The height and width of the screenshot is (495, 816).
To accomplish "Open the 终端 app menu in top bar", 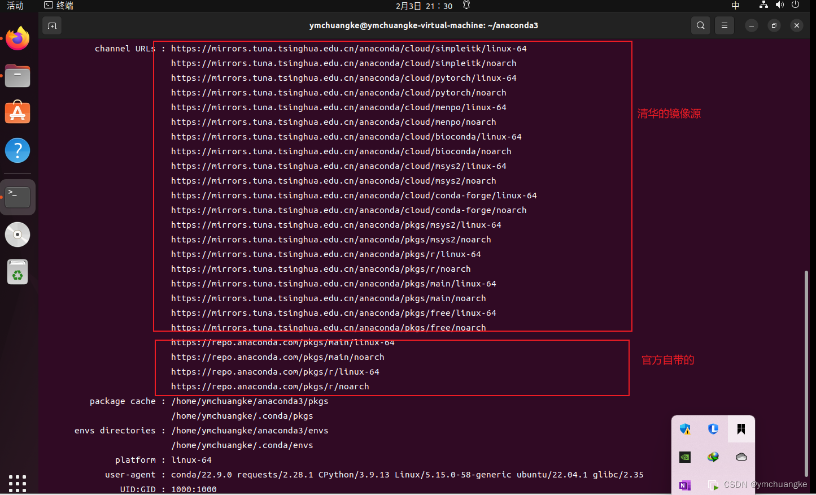I will [x=59, y=6].
